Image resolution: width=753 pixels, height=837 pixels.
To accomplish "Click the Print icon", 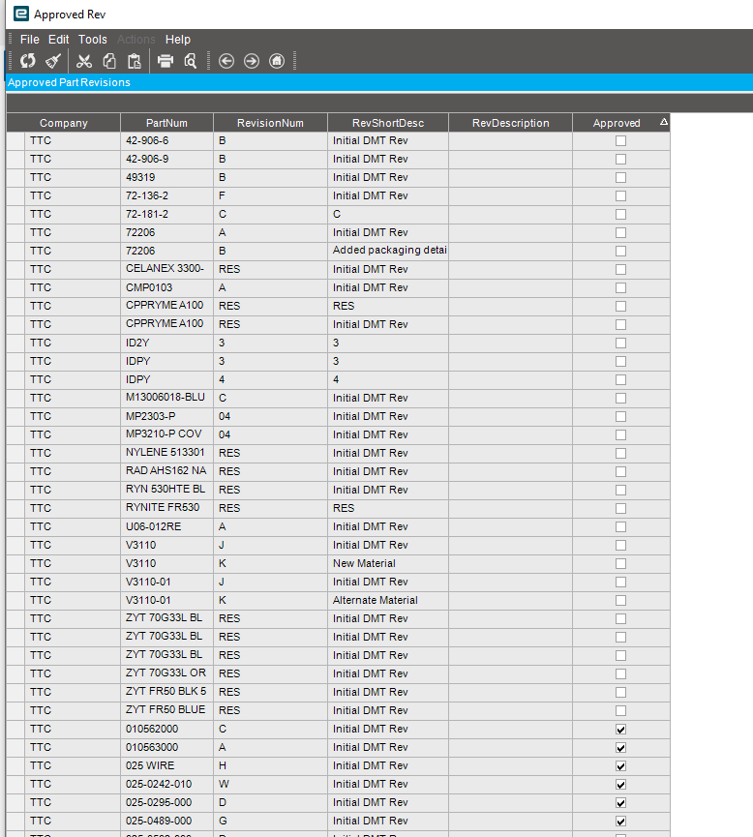I will (x=166, y=61).
